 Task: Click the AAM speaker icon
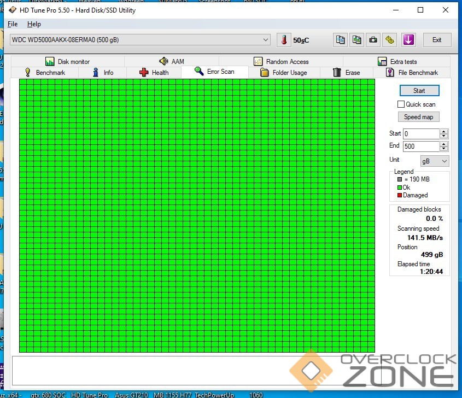pyautogui.click(x=163, y=61)
